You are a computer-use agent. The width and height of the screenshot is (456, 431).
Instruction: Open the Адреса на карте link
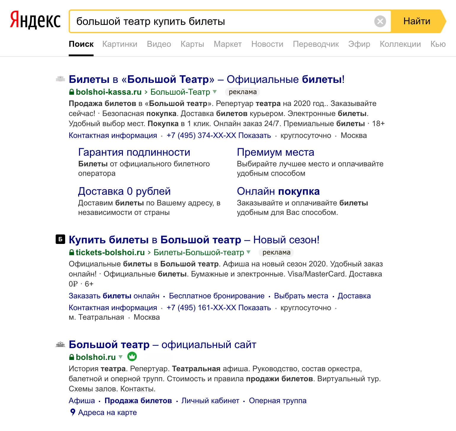pyautogui.click(x=107, y=413)
